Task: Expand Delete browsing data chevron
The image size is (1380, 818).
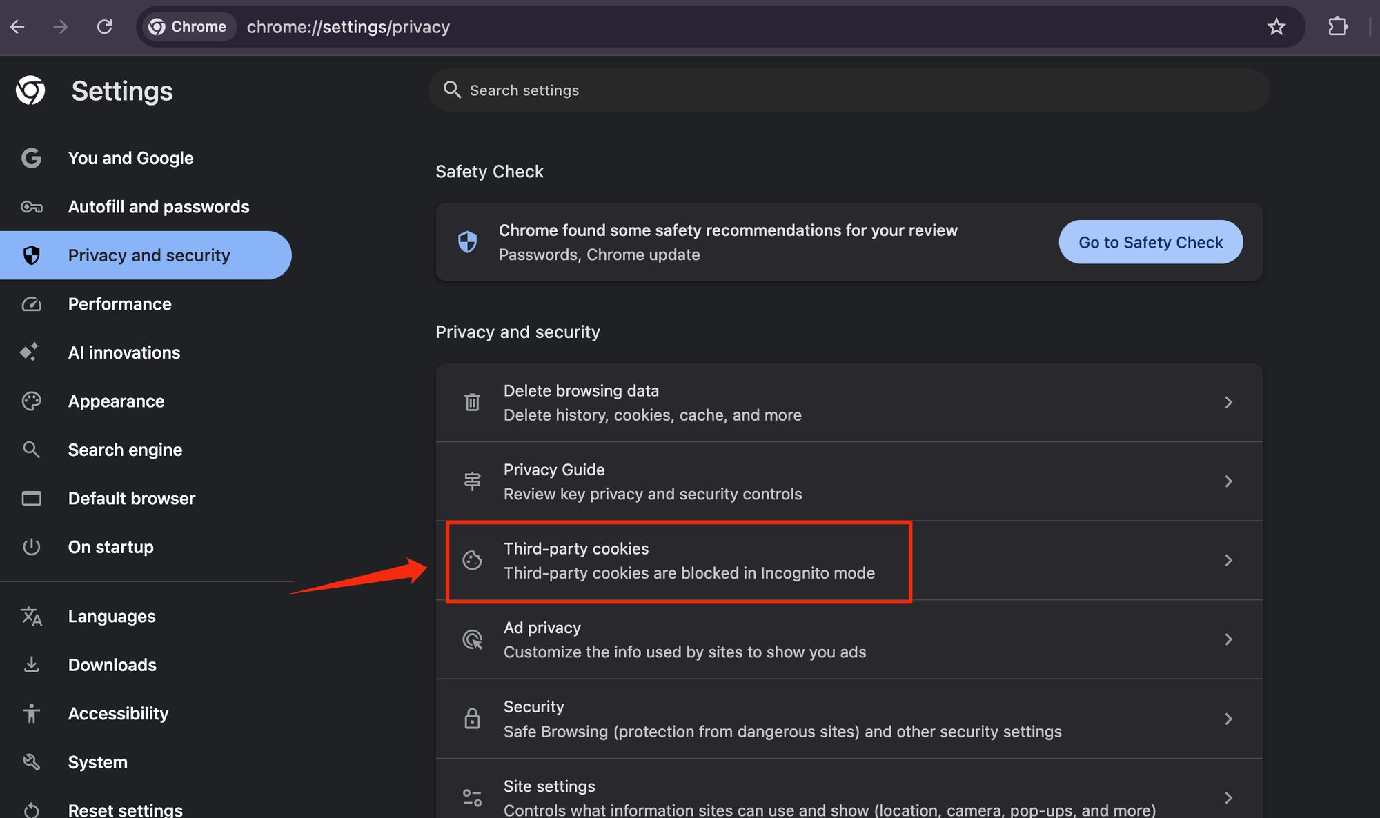Action: (1228, 402)
